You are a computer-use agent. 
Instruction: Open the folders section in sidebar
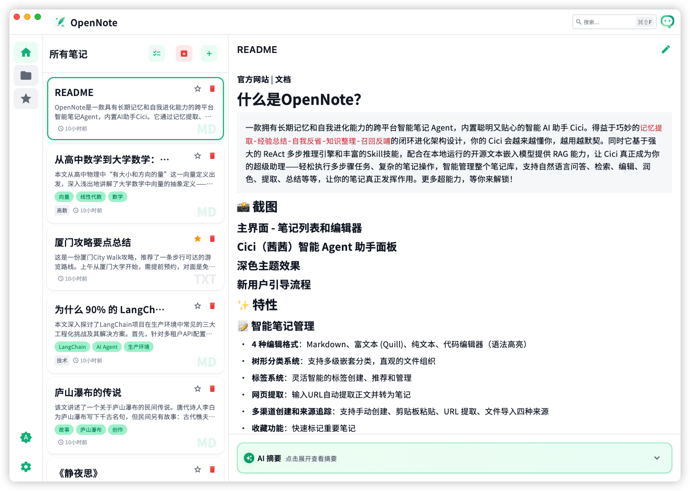tap(26, 76)
